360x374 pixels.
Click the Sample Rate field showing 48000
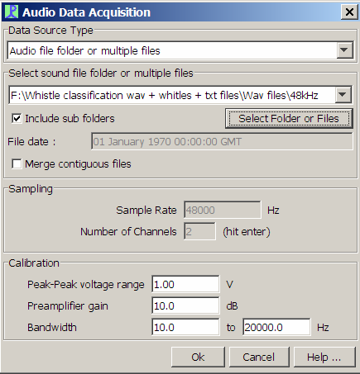coord(222,210)
